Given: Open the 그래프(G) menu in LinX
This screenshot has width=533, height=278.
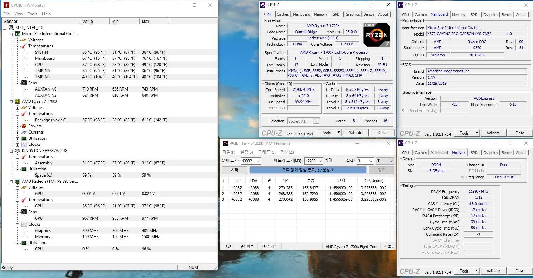Looking at the screenshot, I should pyautogui.click(x=266, y=152).
